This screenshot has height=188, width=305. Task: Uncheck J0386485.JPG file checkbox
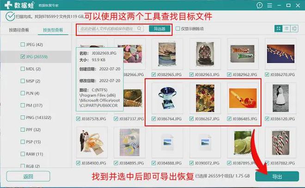(229, 119)
